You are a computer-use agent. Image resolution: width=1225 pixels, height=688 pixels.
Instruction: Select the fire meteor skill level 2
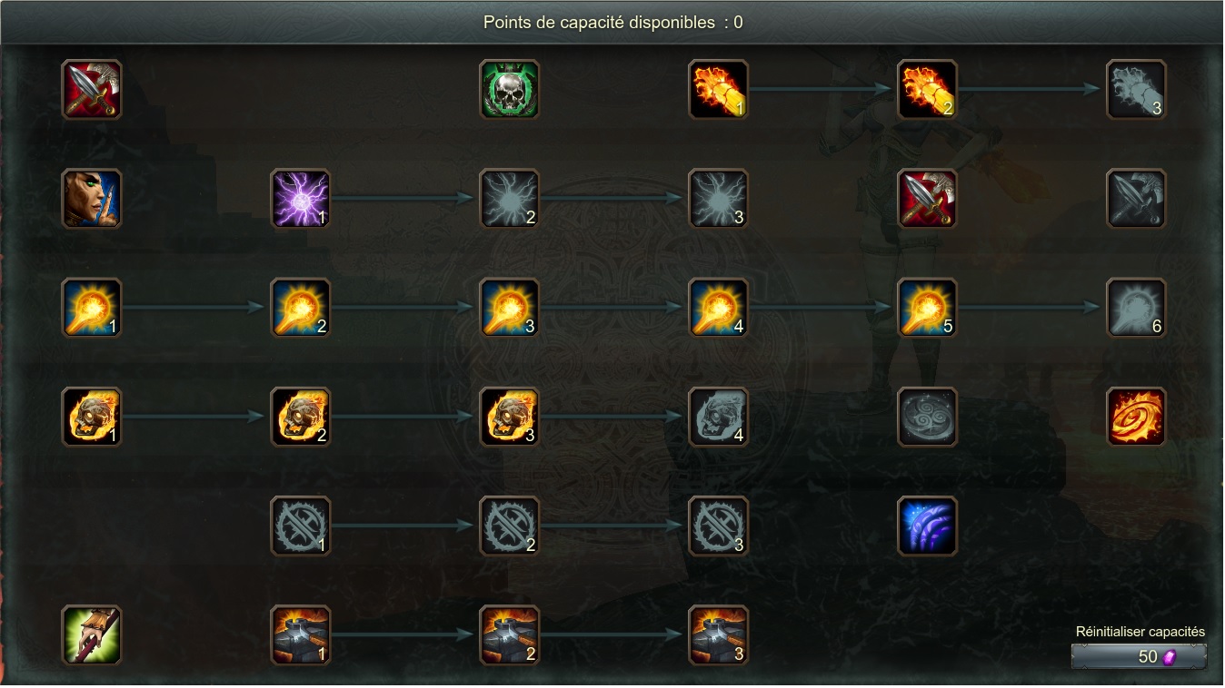(927, 89)
